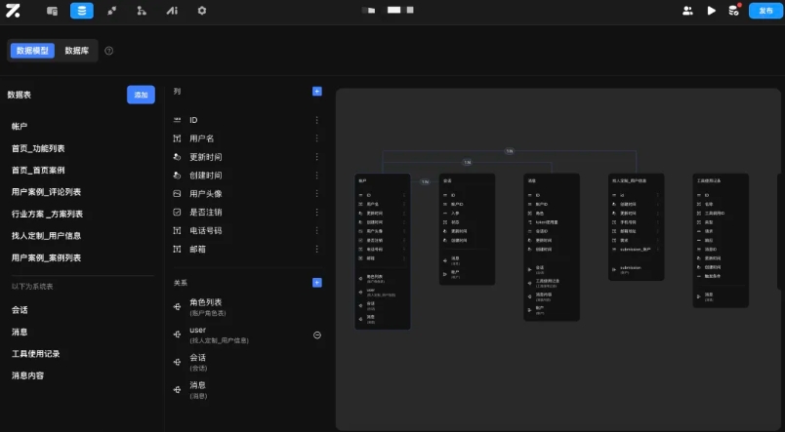Open options menu for 用户名 column
This screenshot has height=432, width=785.
click(317, 138)
